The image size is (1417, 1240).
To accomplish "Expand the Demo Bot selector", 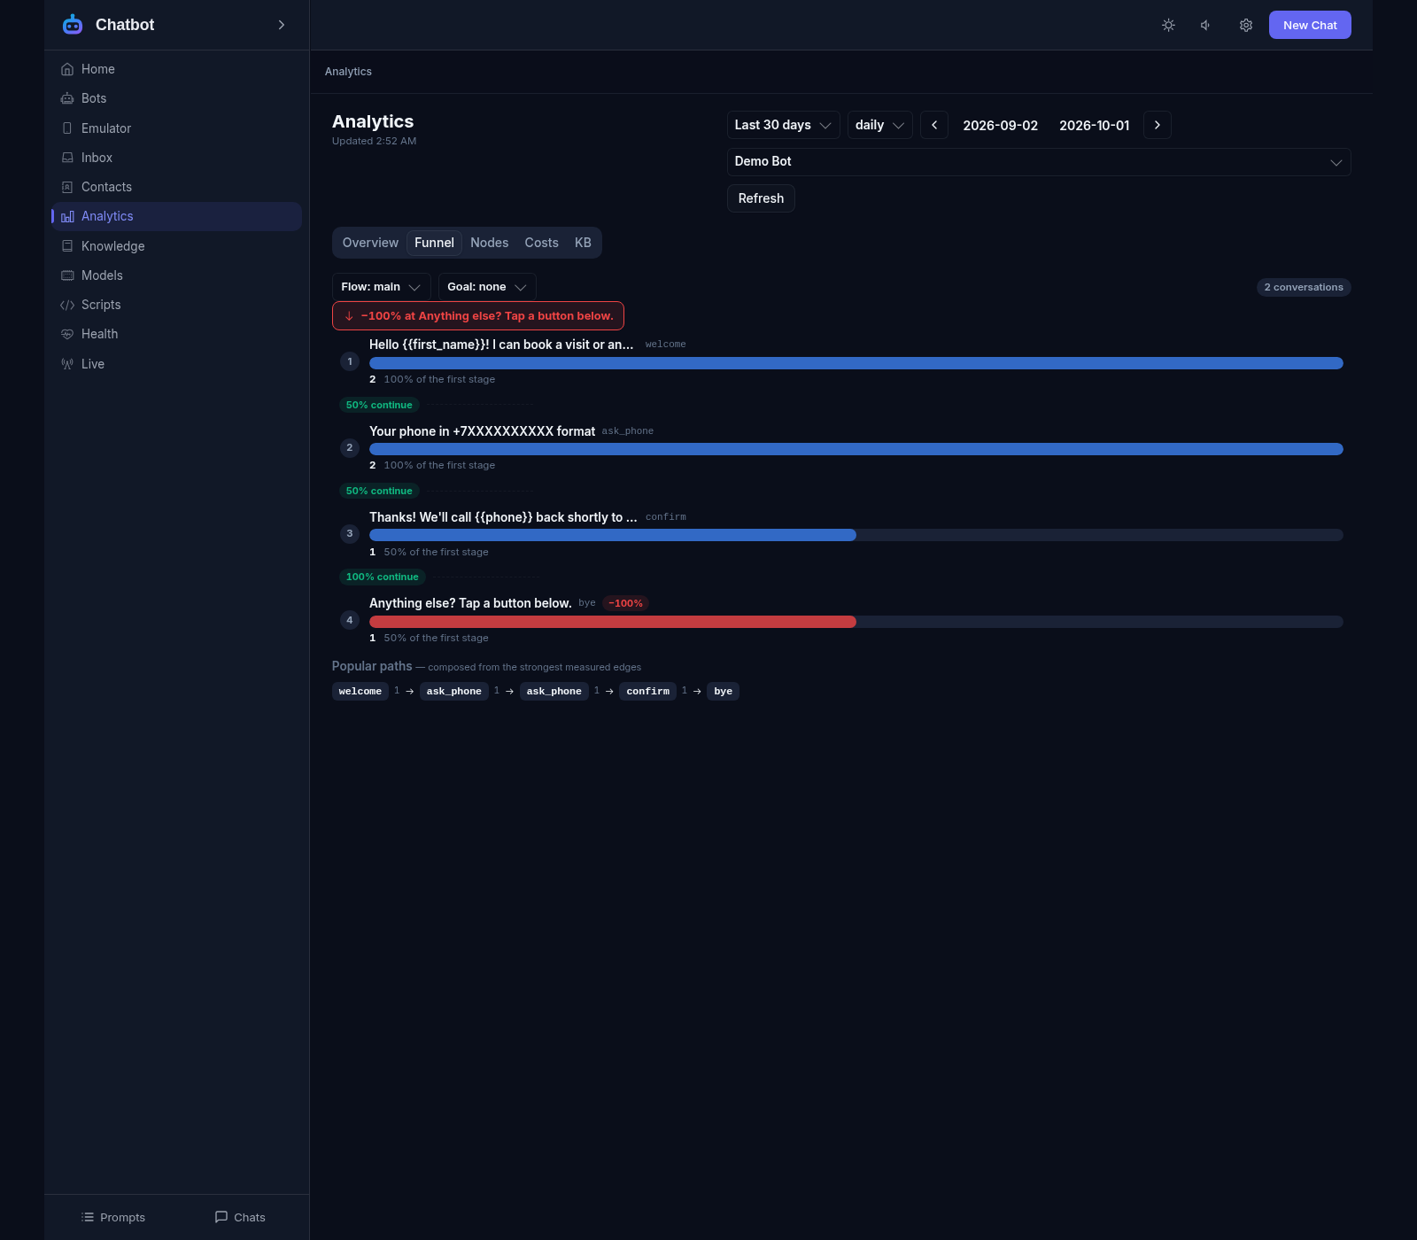I will [x=1039, y=162].
